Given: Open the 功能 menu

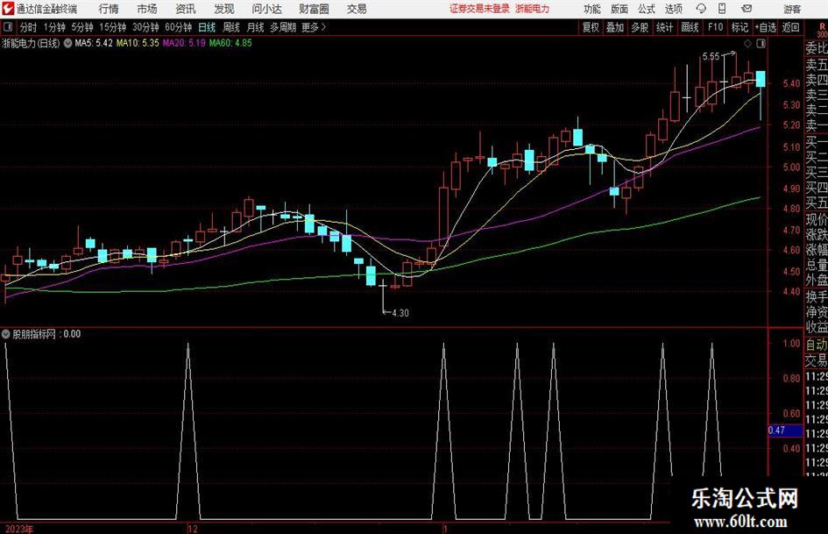Looking at the screenshot, I should click(592, 9).
